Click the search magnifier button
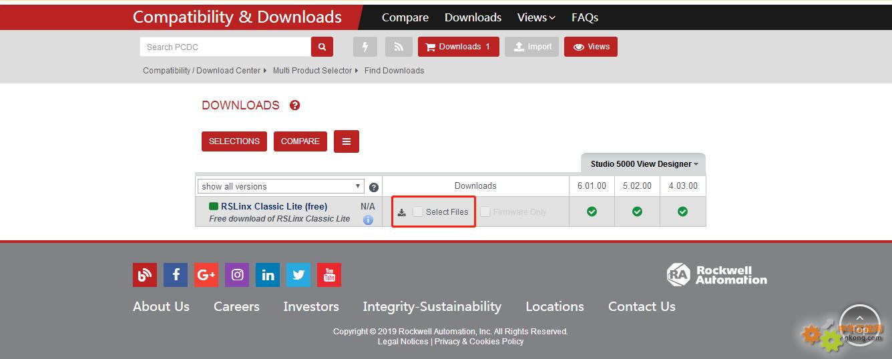892x359 pixels. click(321, 47)
